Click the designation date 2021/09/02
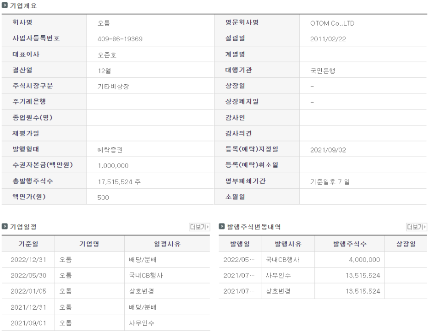Screen dimensions: 429x333 point(328,150)
